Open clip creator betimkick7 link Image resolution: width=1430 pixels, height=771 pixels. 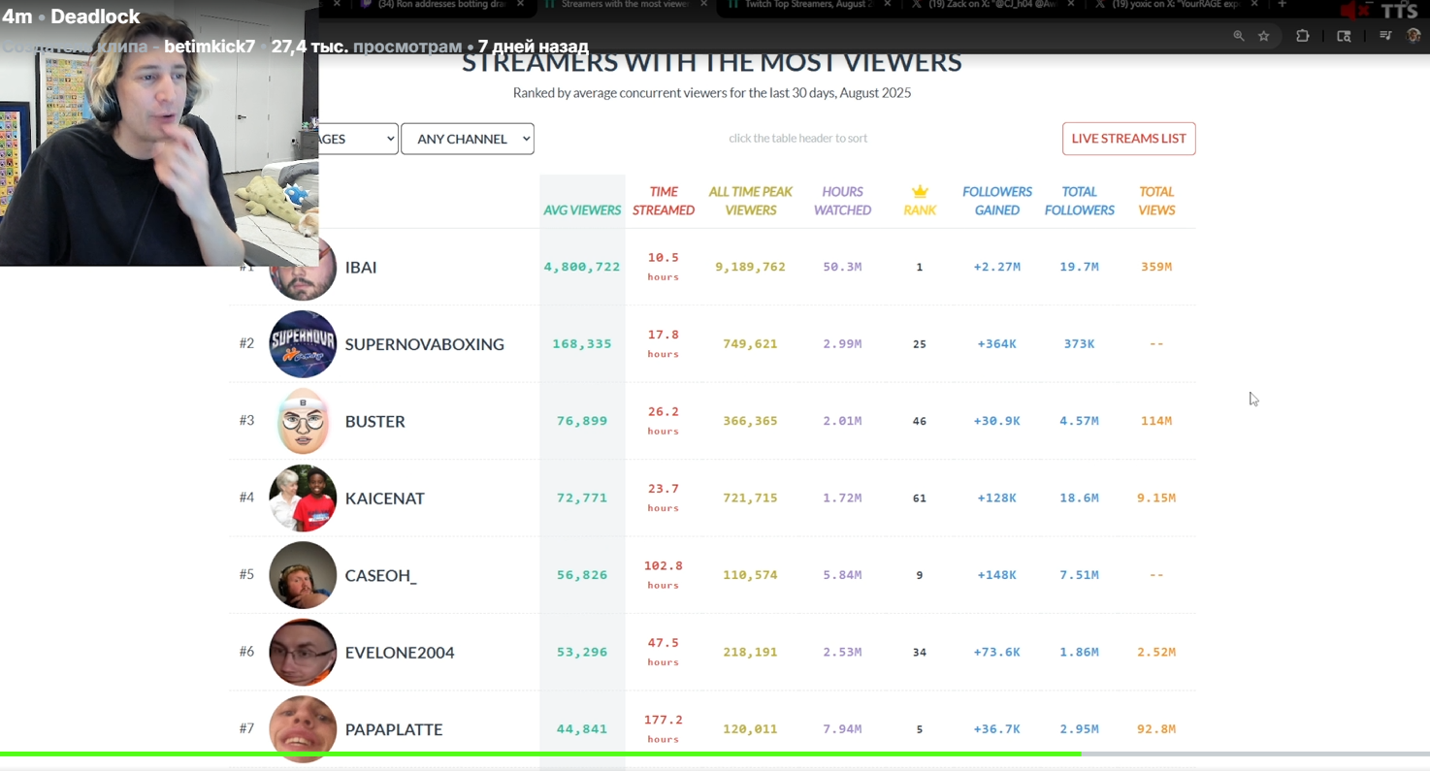pos(210,47)
